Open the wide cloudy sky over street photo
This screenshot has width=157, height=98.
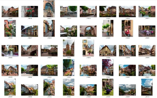point(127,90)
